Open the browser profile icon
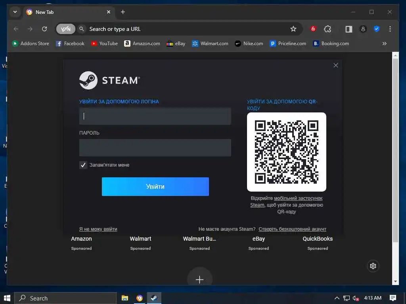Screen dimensions: 406x304 tap(363, 29)
